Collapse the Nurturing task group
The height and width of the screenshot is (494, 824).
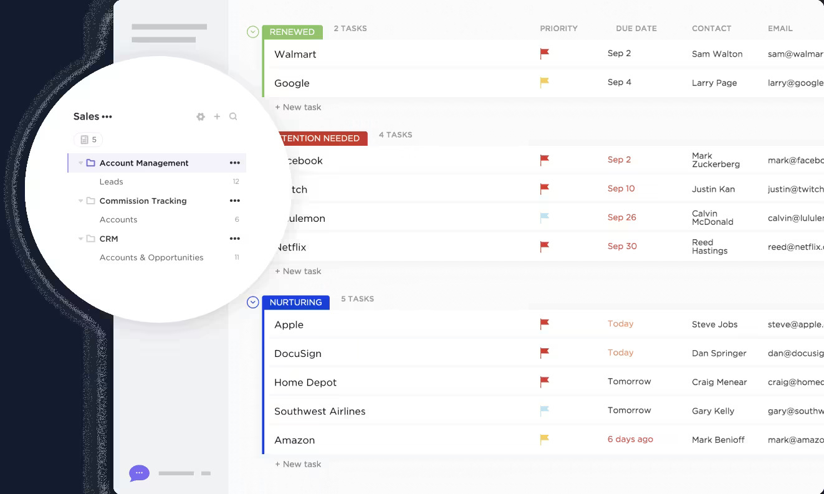(252, 302)
